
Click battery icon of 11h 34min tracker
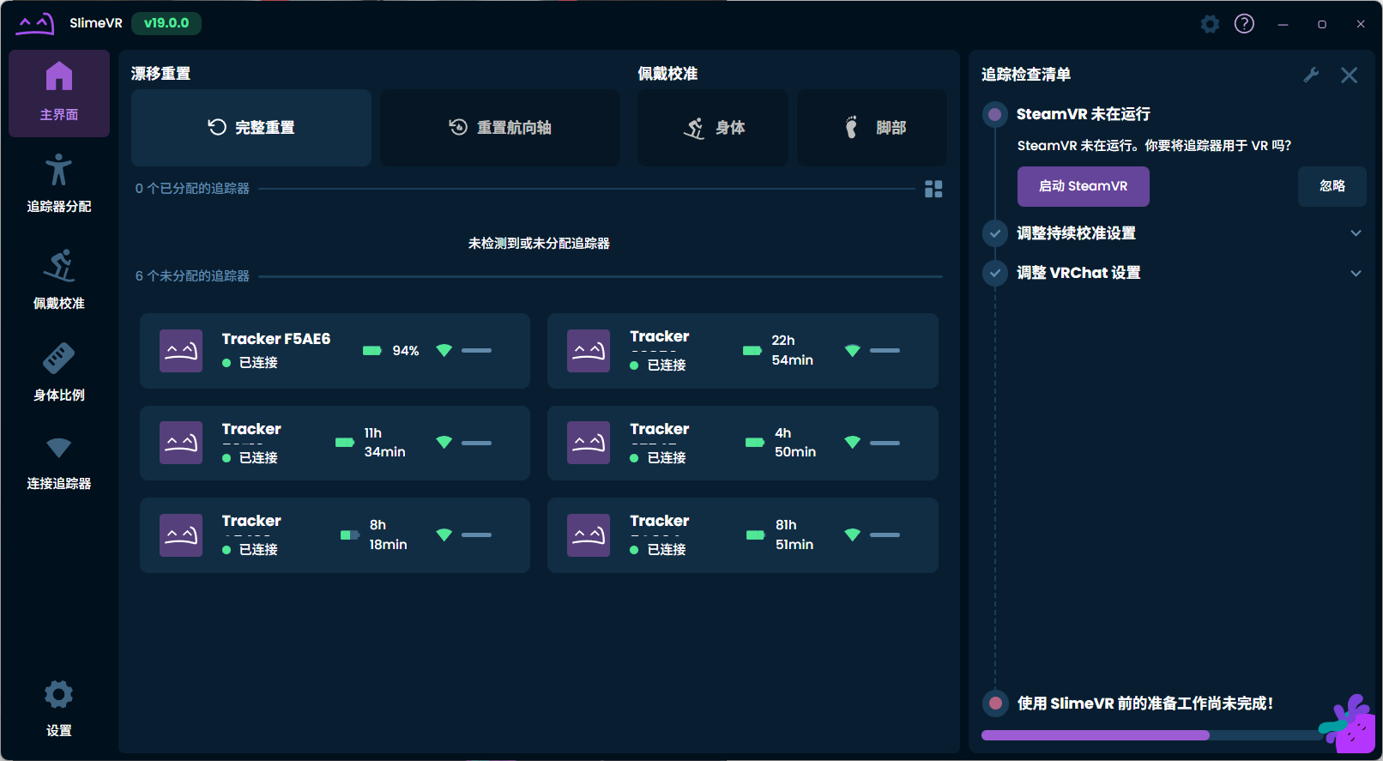point(345,443)
